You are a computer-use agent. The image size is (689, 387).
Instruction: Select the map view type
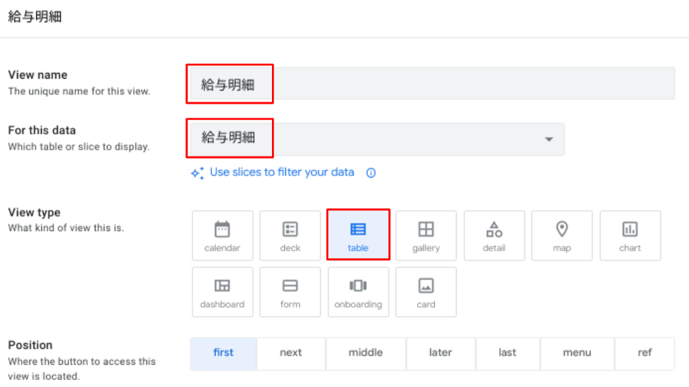click(x=561, y=236)
